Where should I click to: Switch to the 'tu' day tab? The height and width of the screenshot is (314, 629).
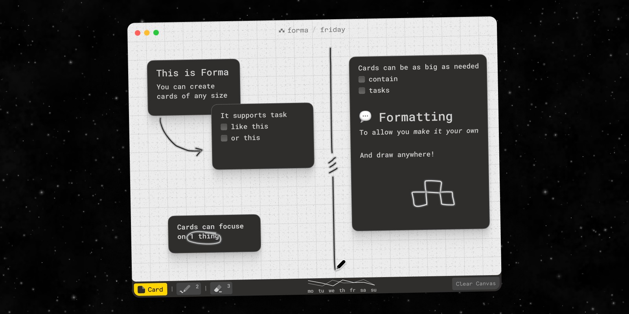(321, 291)
